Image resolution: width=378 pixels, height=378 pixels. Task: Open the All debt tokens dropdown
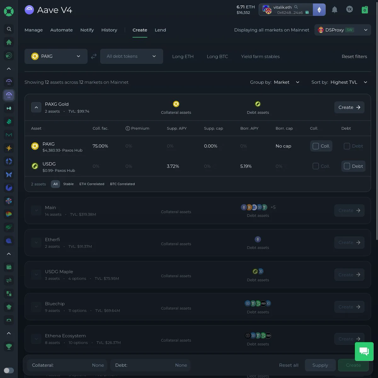(132, 56)
